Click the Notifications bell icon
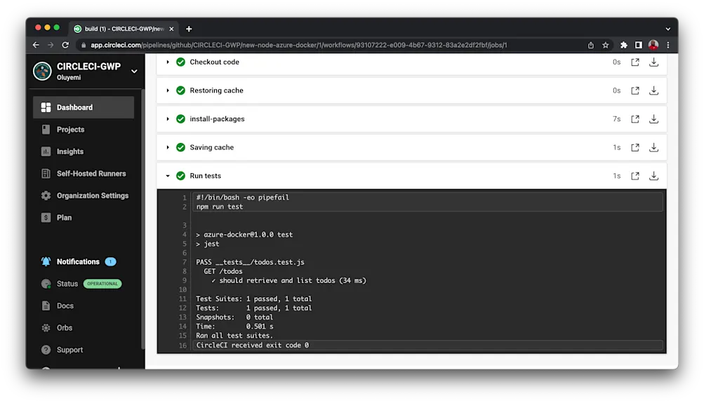 46,262
